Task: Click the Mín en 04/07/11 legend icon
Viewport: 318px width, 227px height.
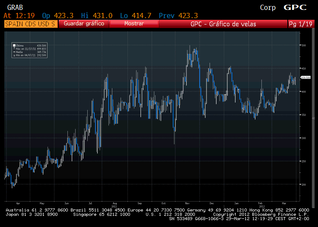Action: tap(14, 55)
